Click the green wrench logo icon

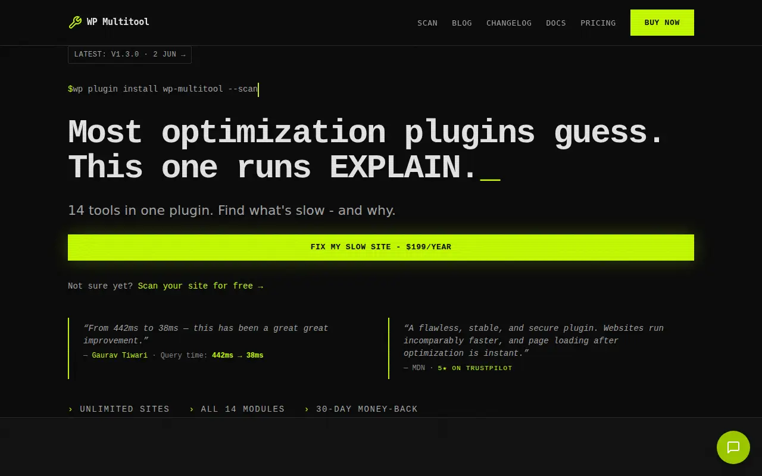(75, 23)
